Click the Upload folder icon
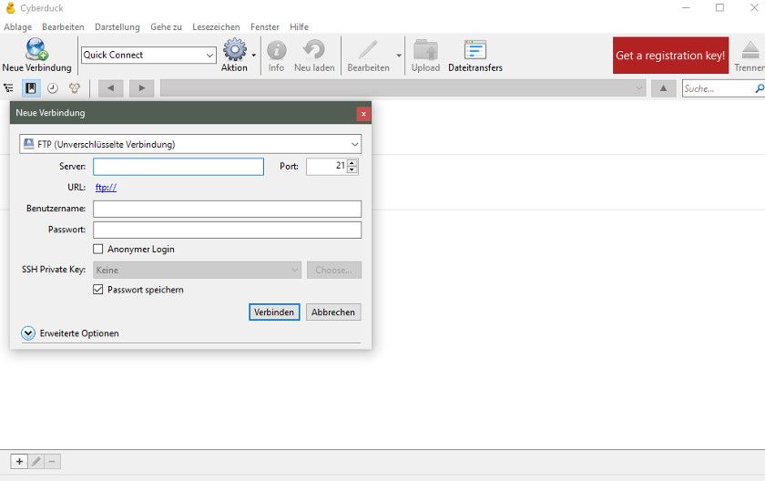 coord(425,49)
